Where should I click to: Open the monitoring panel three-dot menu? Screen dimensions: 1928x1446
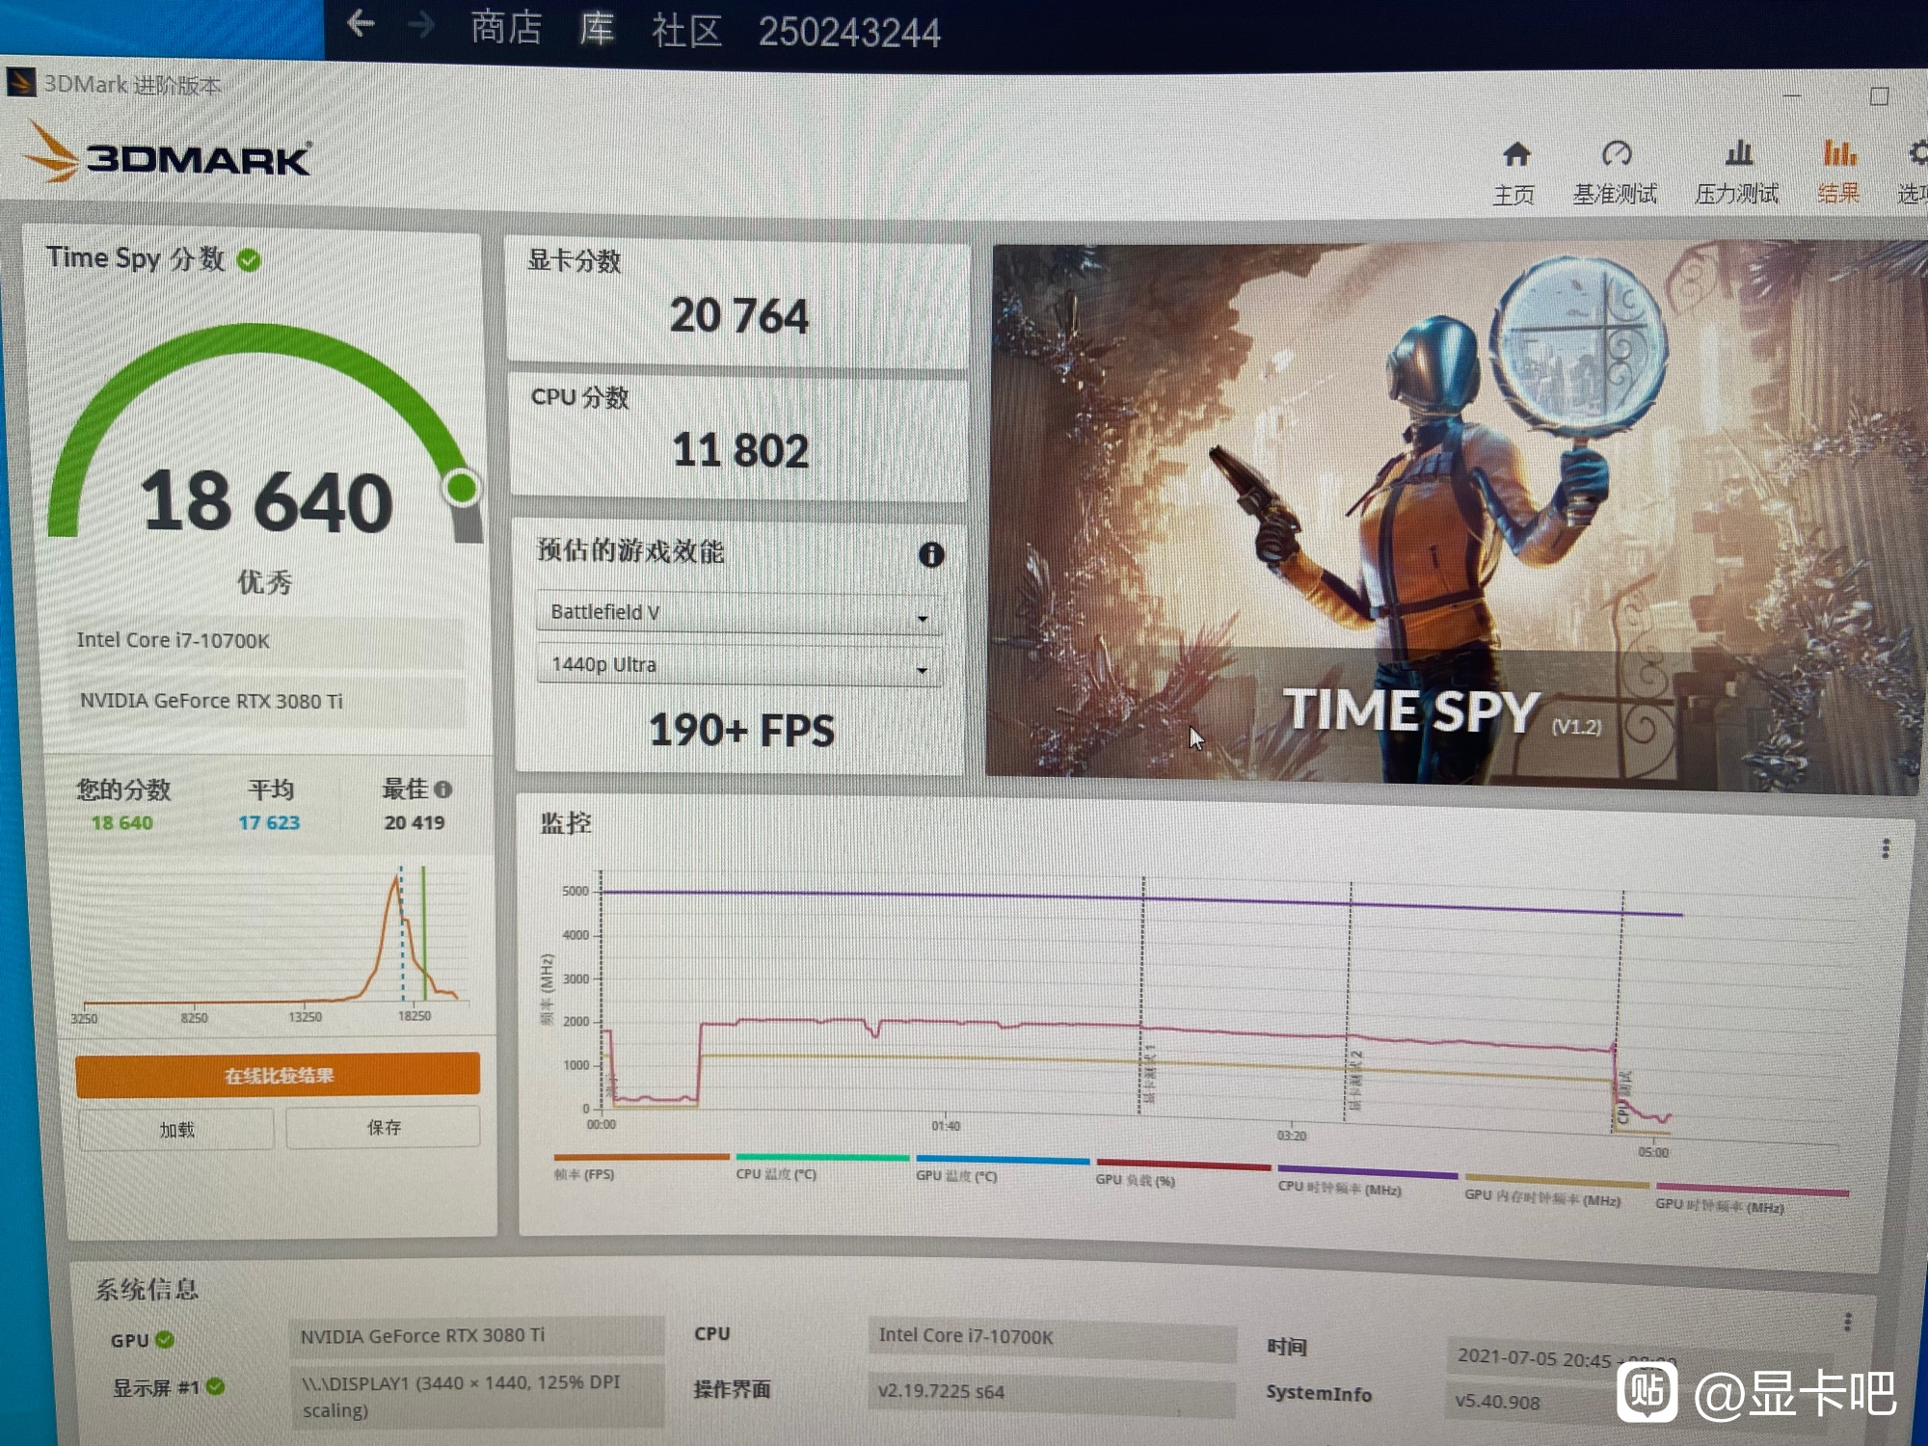(x=1885, y=848)
